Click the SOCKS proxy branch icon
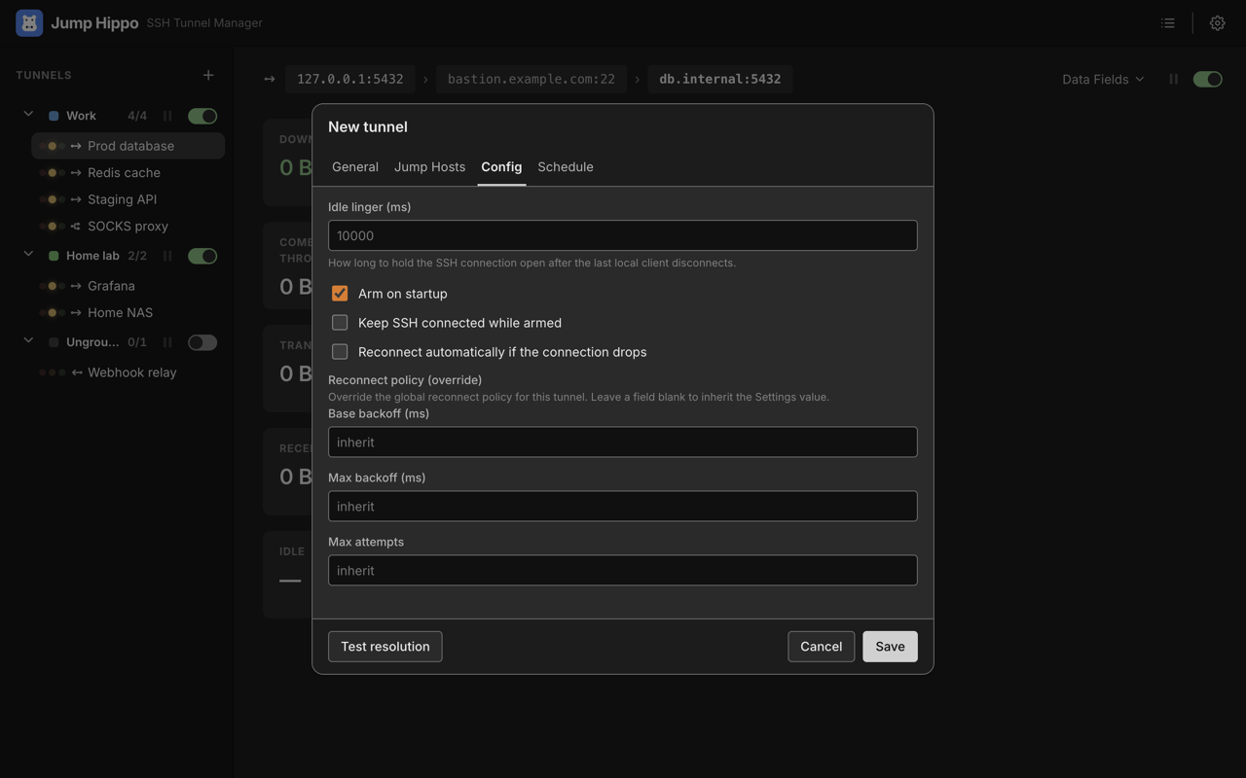 [76, 226]
